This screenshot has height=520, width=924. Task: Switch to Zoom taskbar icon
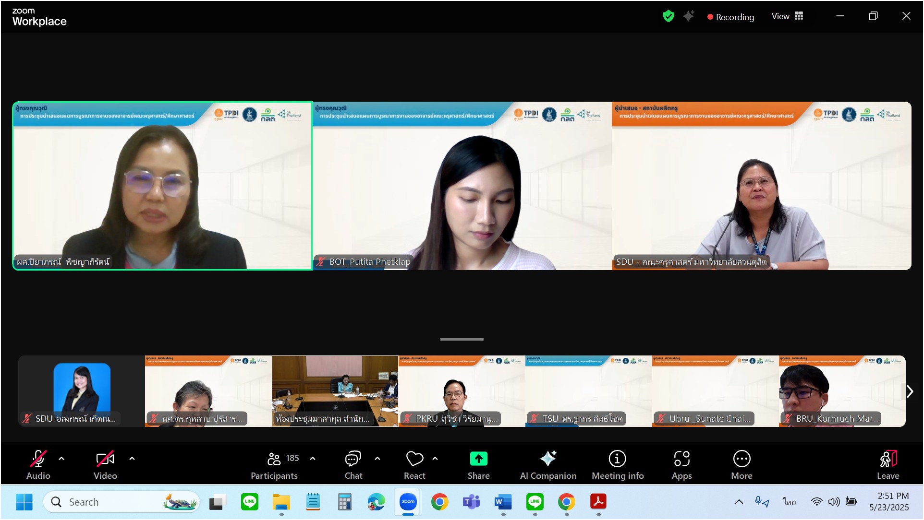pos(408,502)
